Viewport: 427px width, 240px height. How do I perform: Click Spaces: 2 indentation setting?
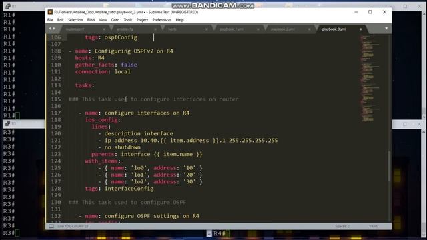click(342, 226)
